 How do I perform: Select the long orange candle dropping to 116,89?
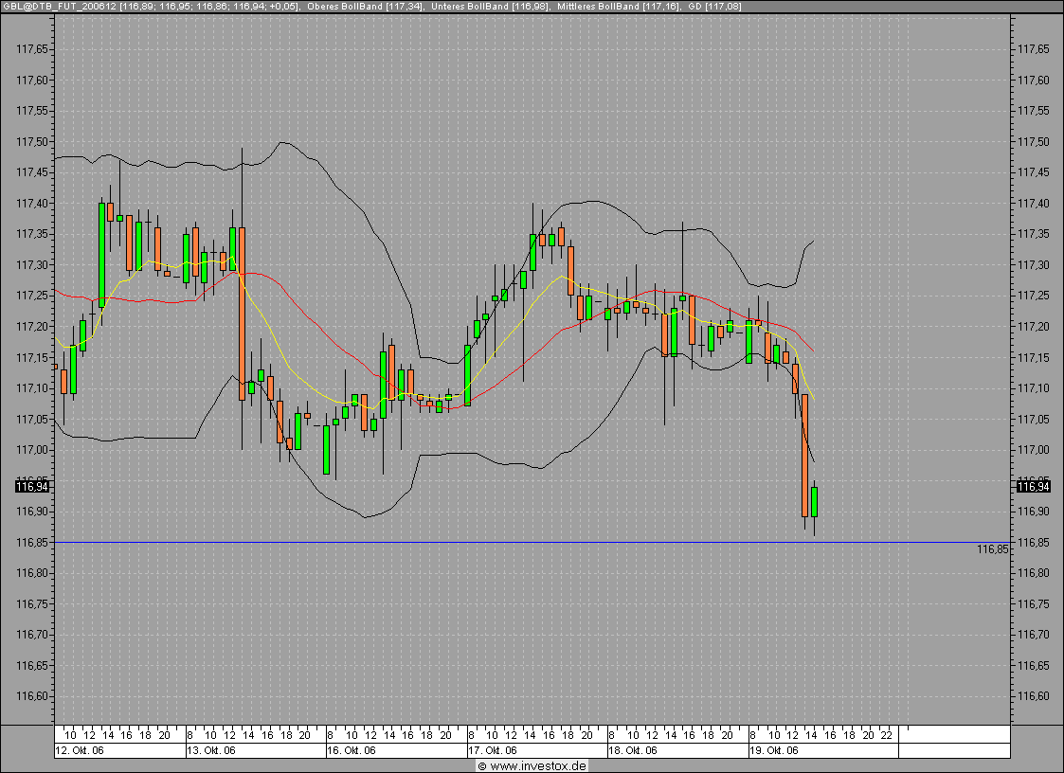click(x=804, y=456)
